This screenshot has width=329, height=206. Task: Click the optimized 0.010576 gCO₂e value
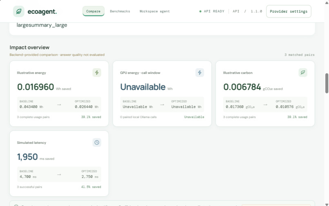pyautogui.click(x=290, y=107)
